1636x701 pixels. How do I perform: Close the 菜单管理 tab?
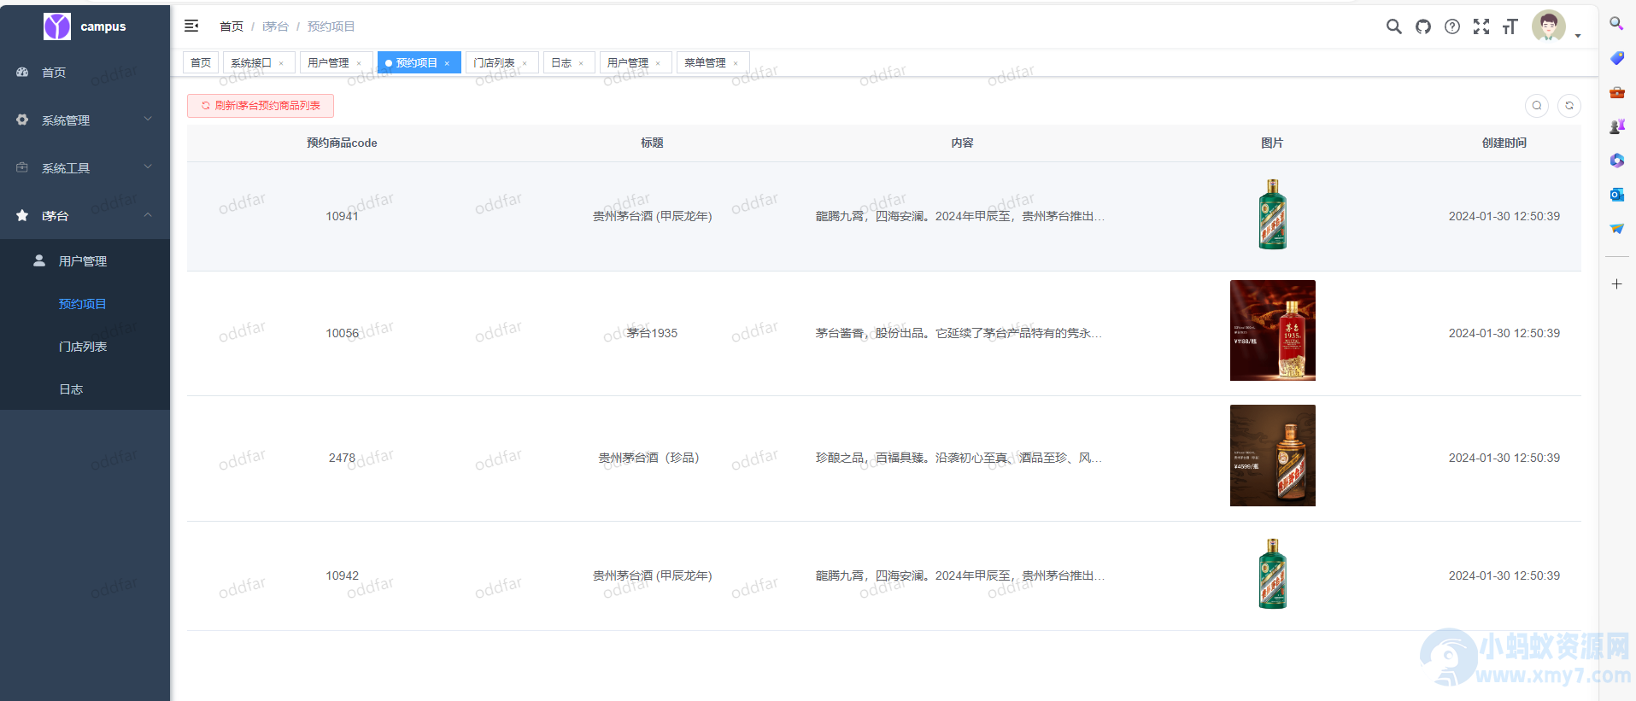[736, 63]
